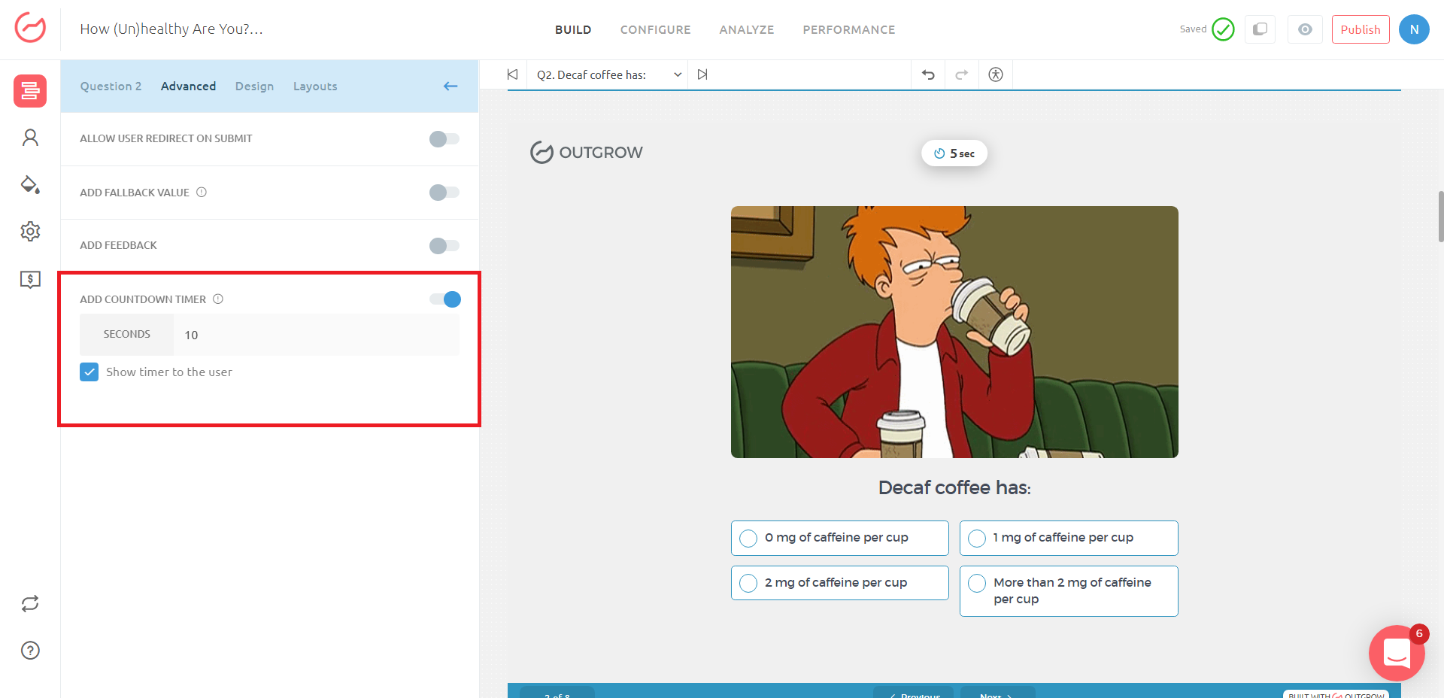Viewport: 1444px width, 698px height.
Task: Click the Fry drinking coffee image
Action: 954,332
